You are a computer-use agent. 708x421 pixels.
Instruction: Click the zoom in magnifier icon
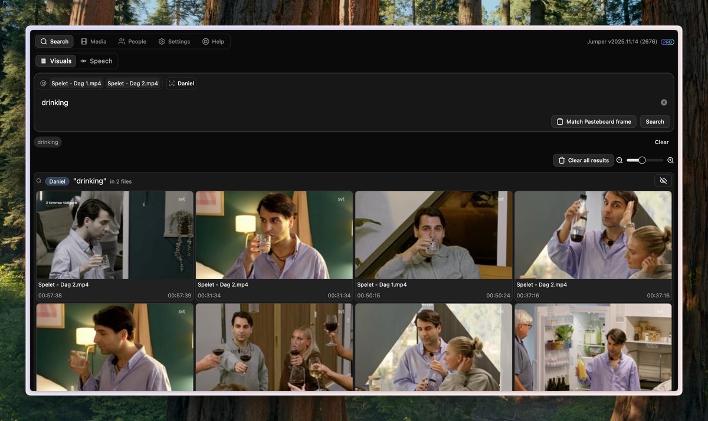(669, 160)
